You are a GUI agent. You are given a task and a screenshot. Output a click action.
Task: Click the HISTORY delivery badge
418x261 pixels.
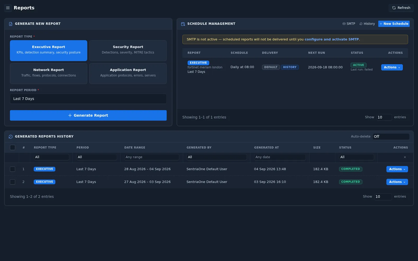[290, 67]
